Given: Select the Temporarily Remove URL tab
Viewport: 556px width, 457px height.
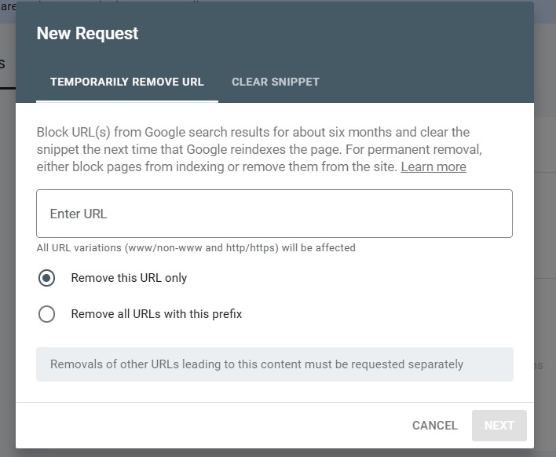Looking at the screenshot, I should tap(126, 82).
